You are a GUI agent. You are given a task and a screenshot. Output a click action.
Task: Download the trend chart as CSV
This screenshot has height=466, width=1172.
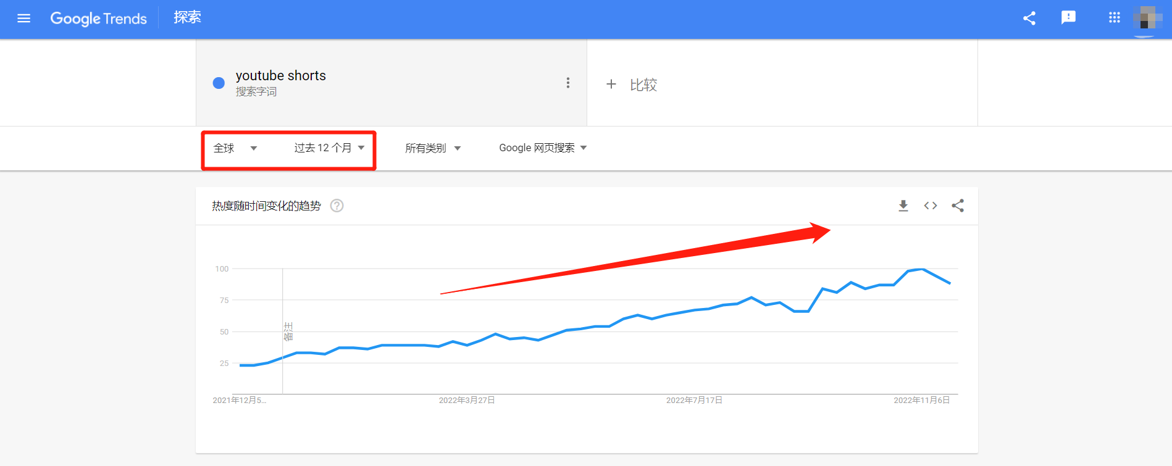click(x=903, y=206)
